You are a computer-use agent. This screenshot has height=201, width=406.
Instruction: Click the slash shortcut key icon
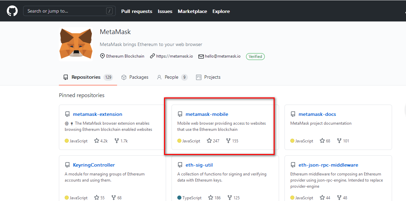110,11
